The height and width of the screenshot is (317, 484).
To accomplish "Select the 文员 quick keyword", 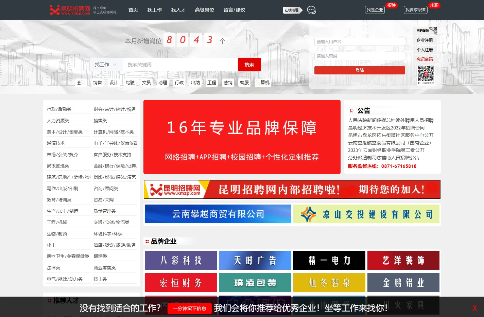I will (146, 83).
